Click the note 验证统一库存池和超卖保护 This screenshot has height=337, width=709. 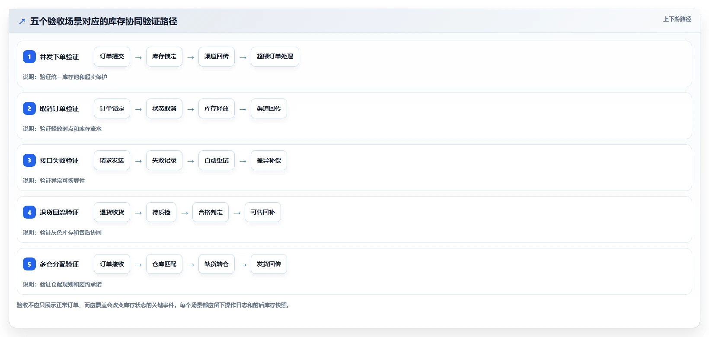[x=73, y=77]
